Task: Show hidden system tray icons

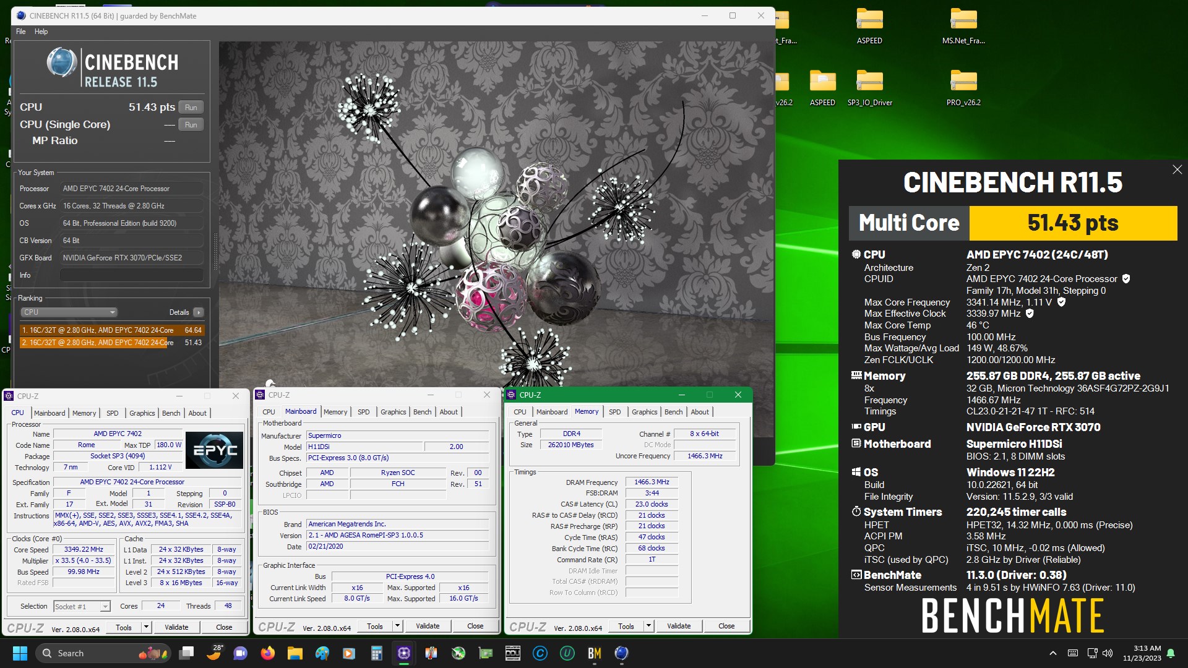Action: tap(1052, 653)
